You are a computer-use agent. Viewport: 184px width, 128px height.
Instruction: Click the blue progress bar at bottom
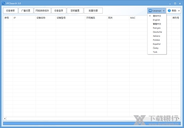click(x=92, y=123)
